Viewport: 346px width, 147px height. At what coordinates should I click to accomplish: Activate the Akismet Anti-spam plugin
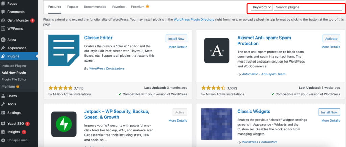(x=331, y=39)
